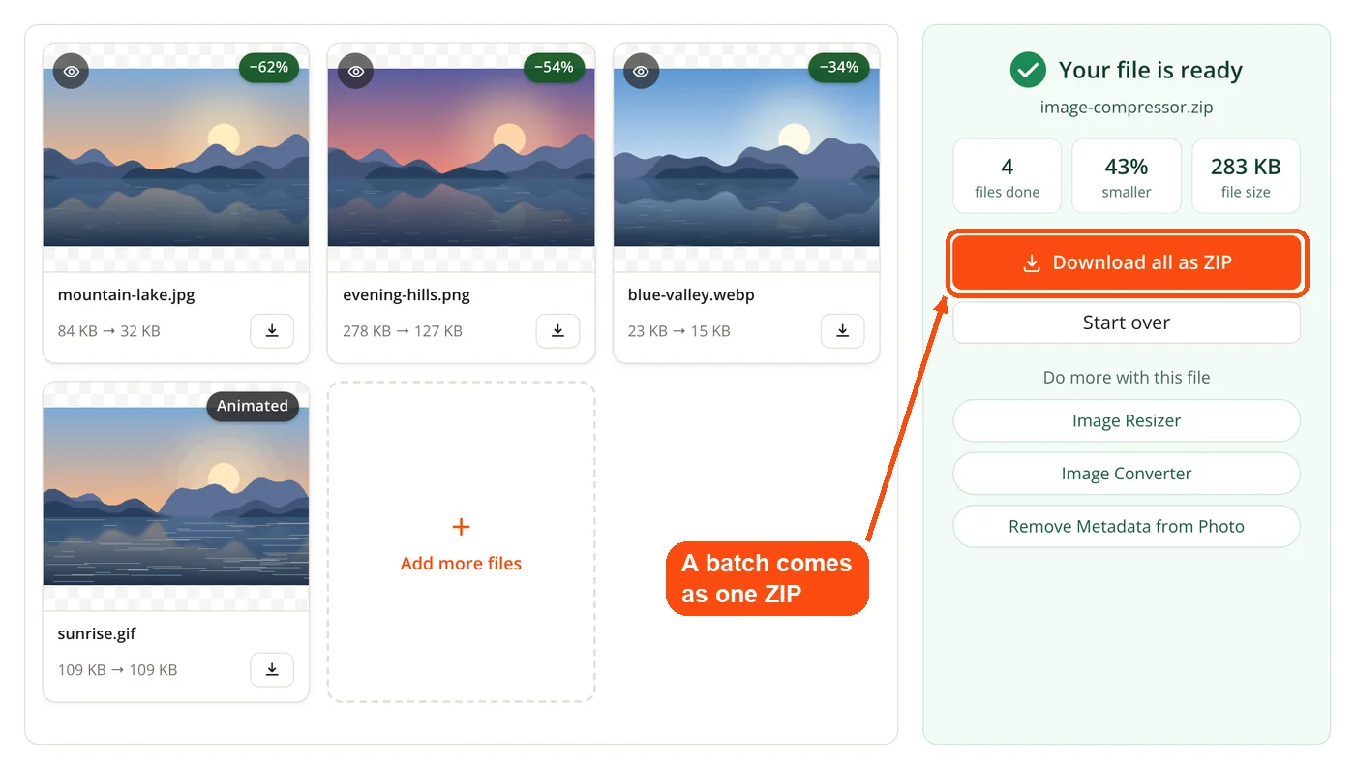
Task: Toggle preview eye on evening-hills image
Action: click(x=356, y=72)
